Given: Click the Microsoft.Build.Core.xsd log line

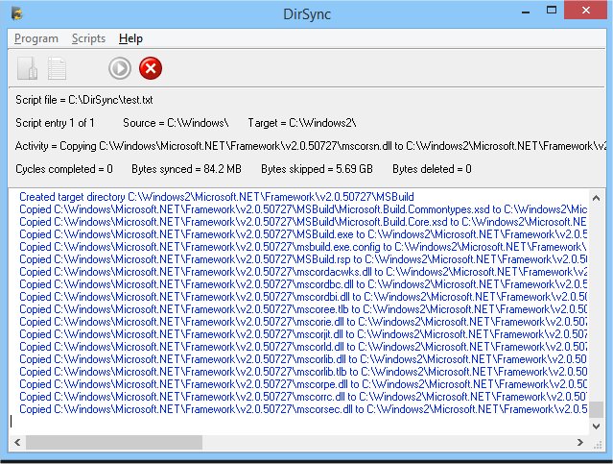Looking at the screenshot, I should (303, 222).
